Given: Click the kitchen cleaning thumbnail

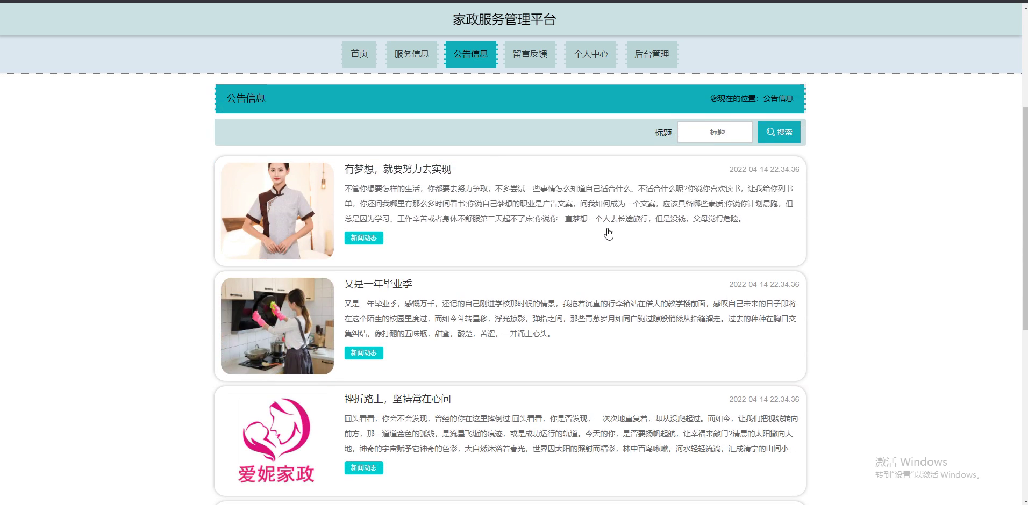Looking at the screenshot, I should pos(277,326).
